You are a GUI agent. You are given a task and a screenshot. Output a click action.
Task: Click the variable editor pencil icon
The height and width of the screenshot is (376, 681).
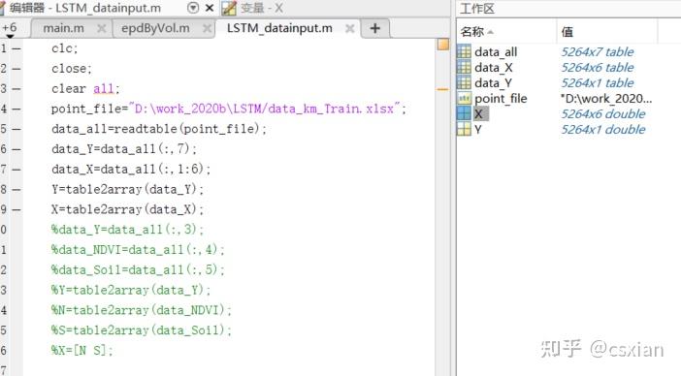pyautogui.click(x=229, y=8)
